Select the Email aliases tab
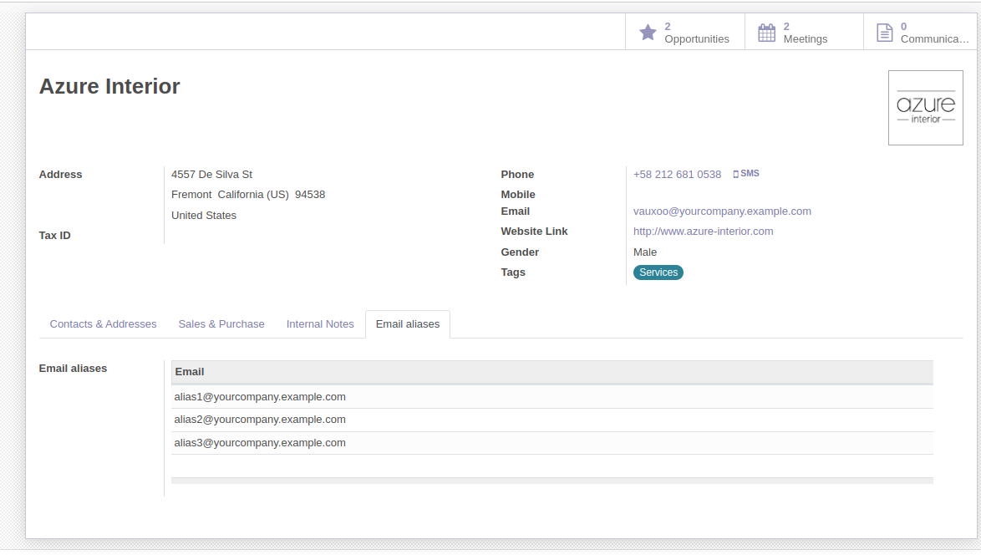Screen dimensions: 981x555 (408, 324)
